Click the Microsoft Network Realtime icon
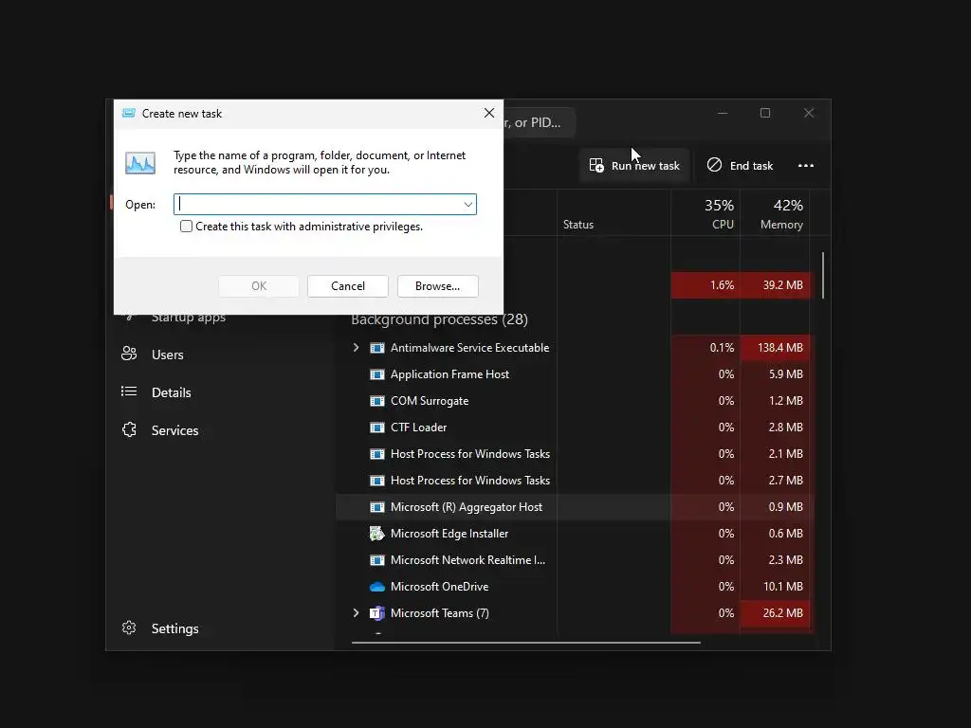This screenshot has width=971, height=728. pyautogui.click(x=377, y=560)
